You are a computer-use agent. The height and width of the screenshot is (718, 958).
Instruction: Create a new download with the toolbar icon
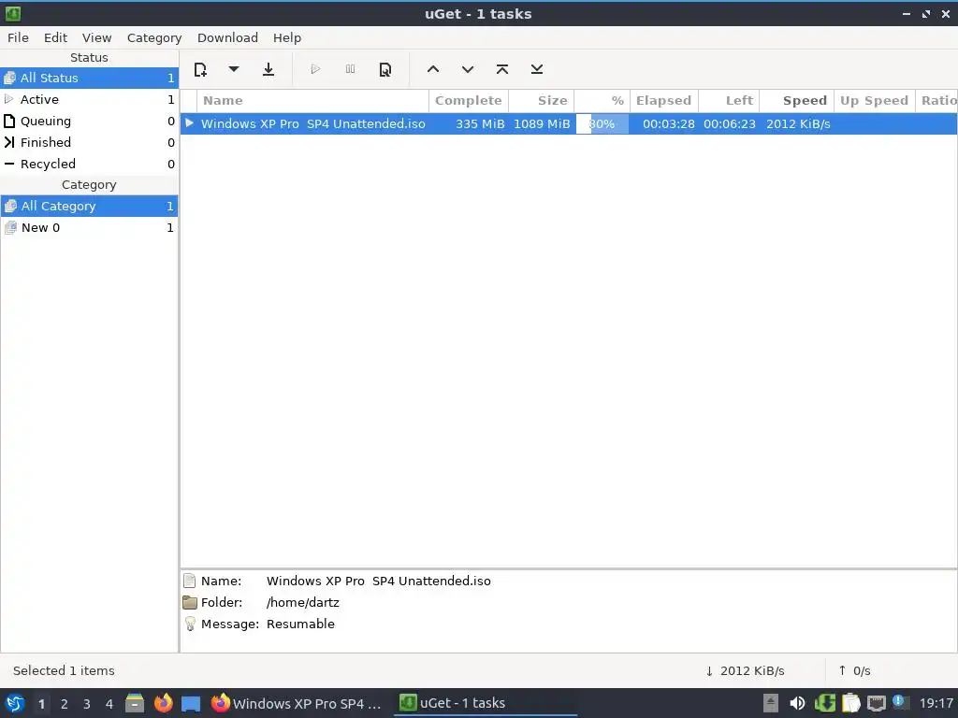tap(200, 69)
